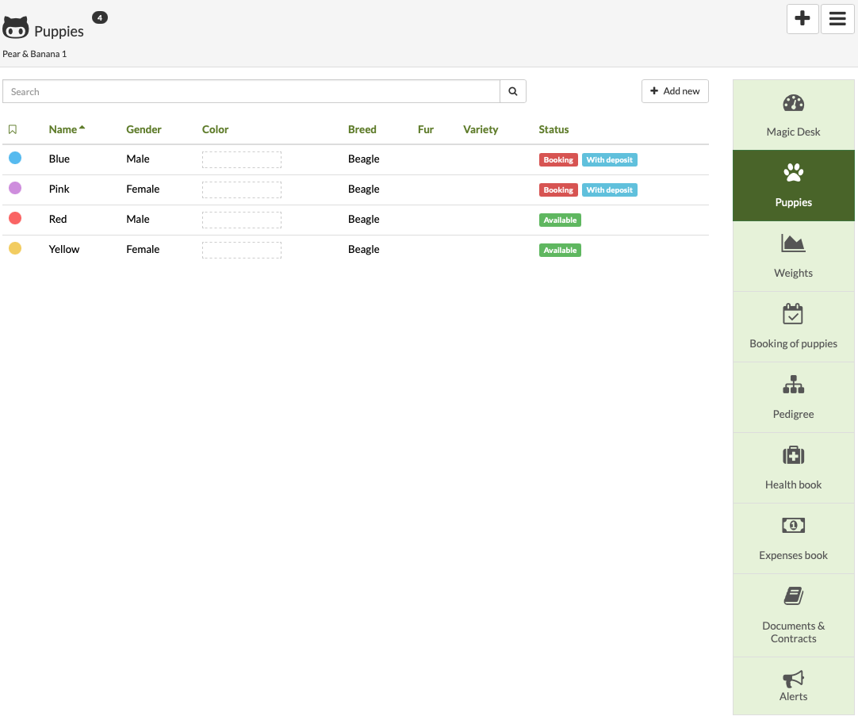Viewport: 858px width, 720px height.
Task: Click the plus icon in top right
Action: [x=802, y=19]
